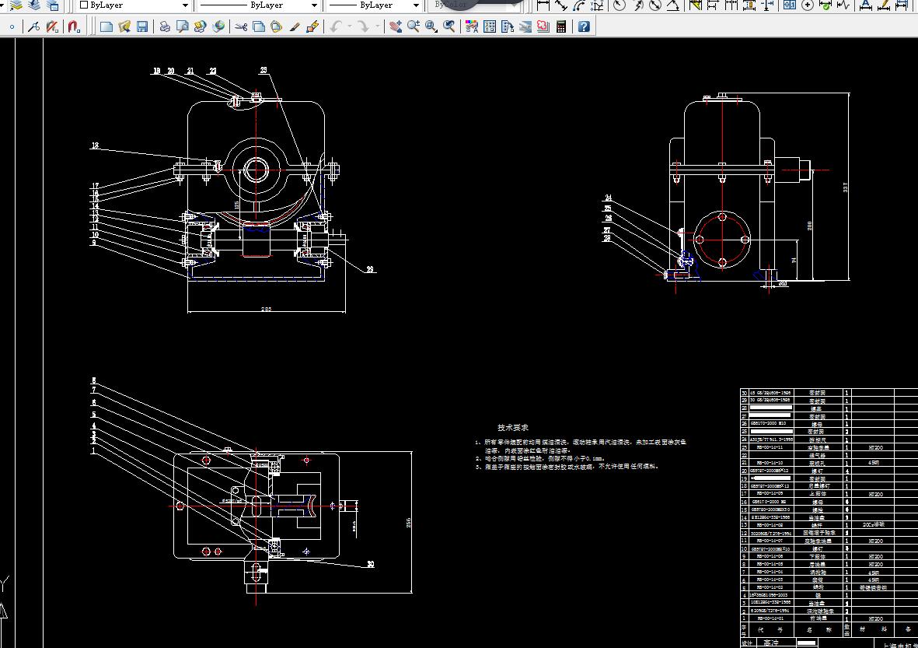Screen dimensions: 918x648
Task: Select the Aligned dimension tool
Action: coord(560,5)
